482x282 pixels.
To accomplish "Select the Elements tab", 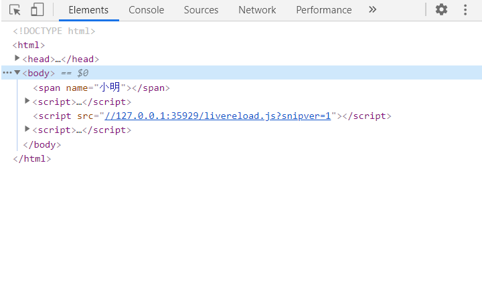I will [88, 10].
